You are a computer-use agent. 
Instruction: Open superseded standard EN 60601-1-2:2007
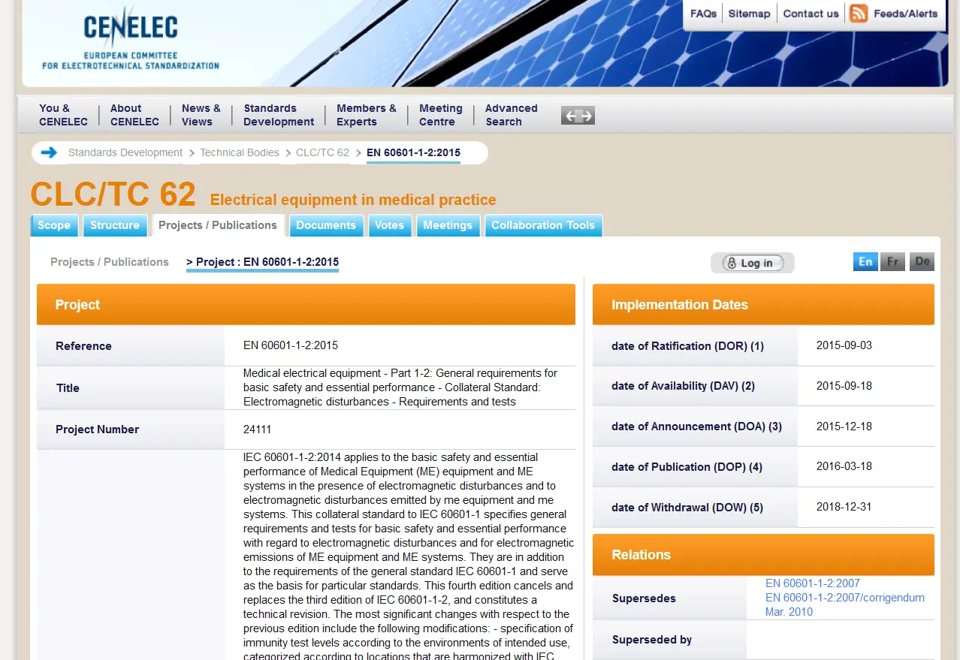click(813, 583)
